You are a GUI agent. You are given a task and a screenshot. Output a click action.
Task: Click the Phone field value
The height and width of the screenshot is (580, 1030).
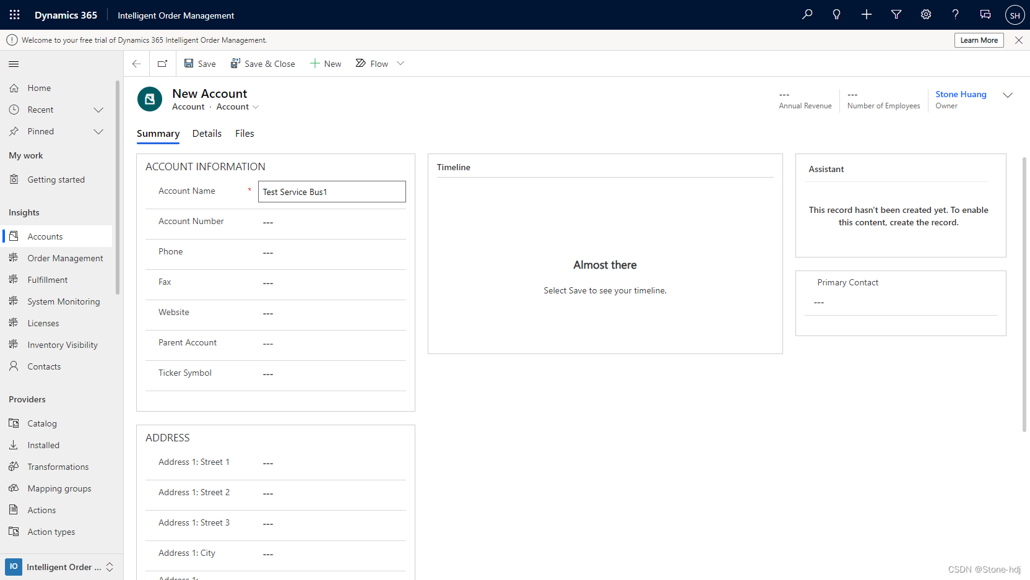[332, 253]
